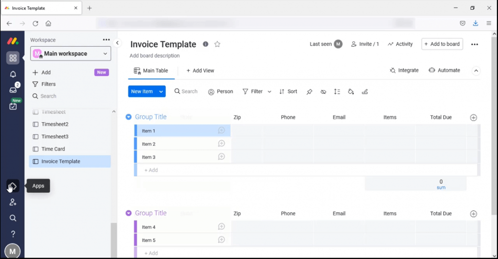Open conversation bubble for Item 1

(x=221, y=130)
